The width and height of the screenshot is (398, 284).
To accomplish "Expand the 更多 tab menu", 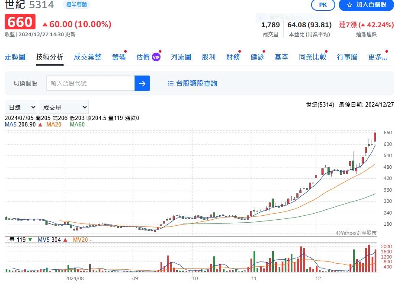I will click(376, 57).
